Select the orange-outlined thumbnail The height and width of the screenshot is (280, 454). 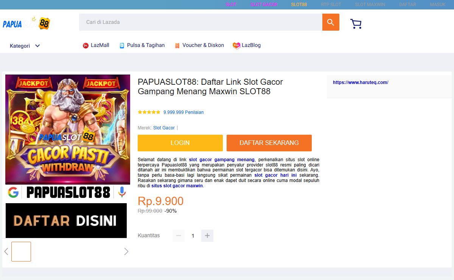21,252
